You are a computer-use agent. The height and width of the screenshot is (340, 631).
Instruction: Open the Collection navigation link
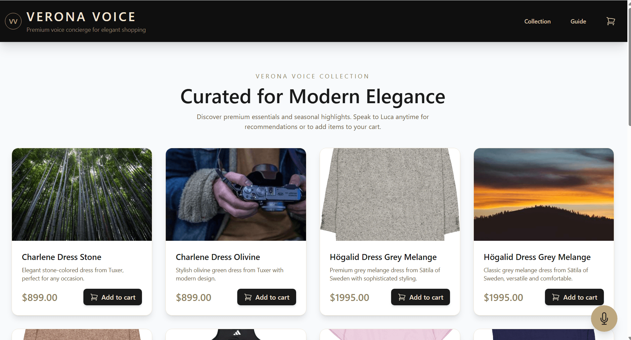pos(537,21)
